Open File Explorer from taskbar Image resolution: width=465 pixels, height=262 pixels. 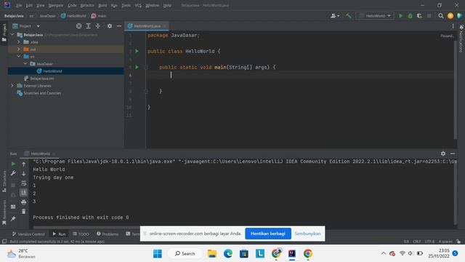(211, 254)
